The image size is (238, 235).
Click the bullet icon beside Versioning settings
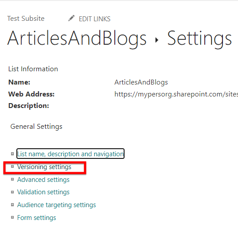(x=12, y=166)
